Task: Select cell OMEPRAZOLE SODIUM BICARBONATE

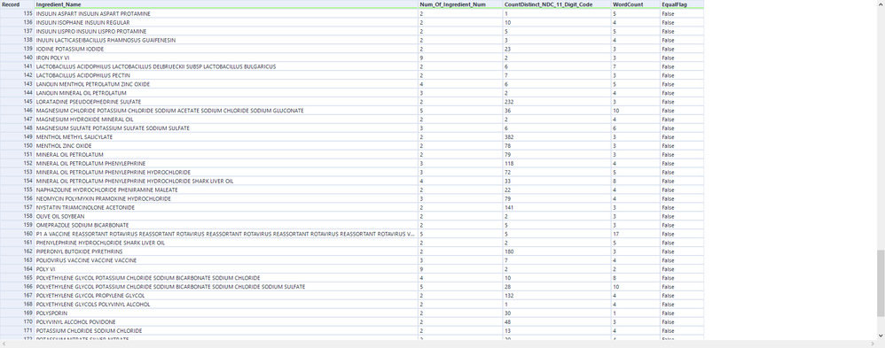Action: coord(226,225)
